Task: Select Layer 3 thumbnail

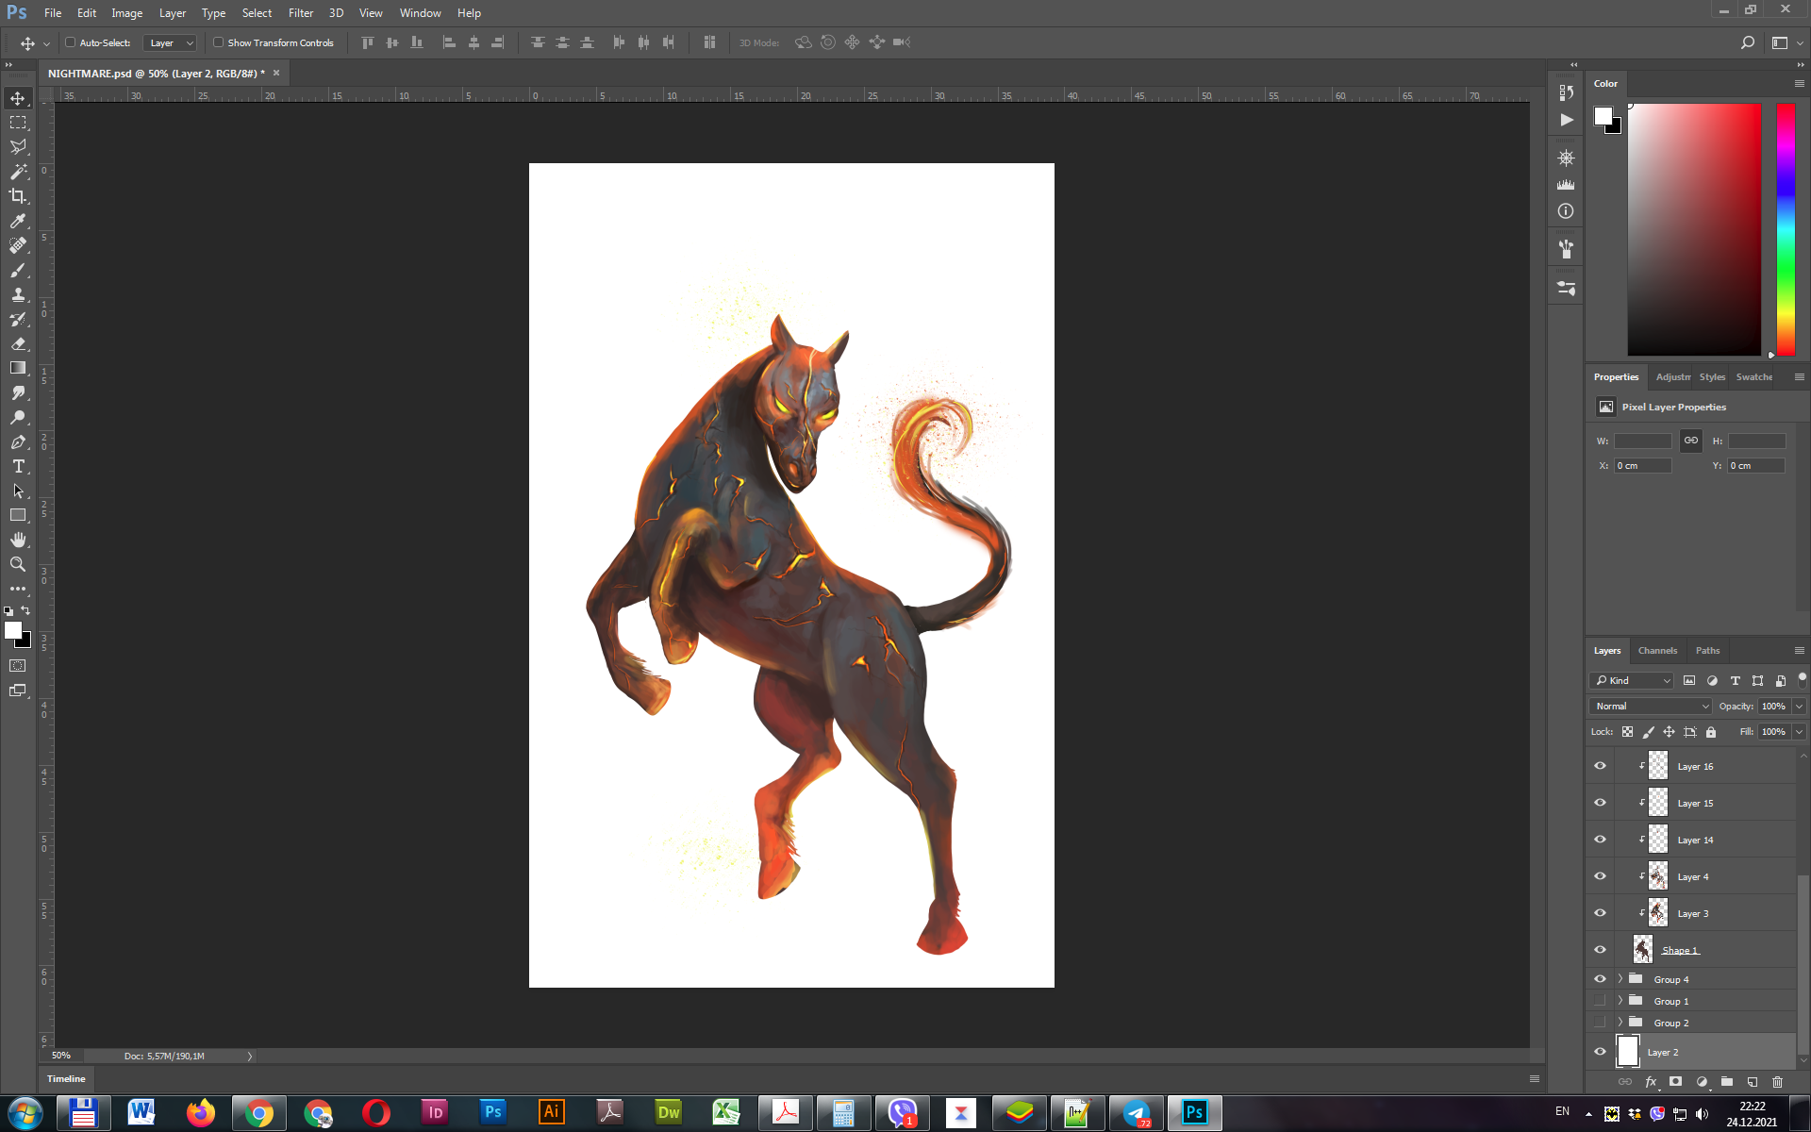Action: pos(1657,912)
